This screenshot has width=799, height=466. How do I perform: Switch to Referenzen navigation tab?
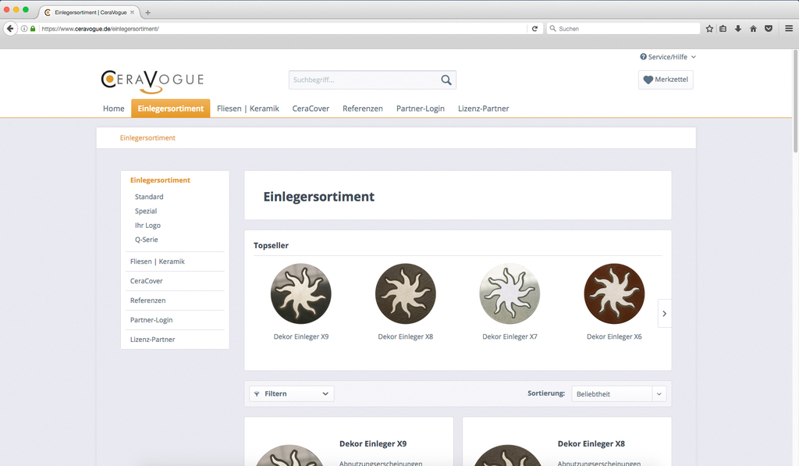362,108
